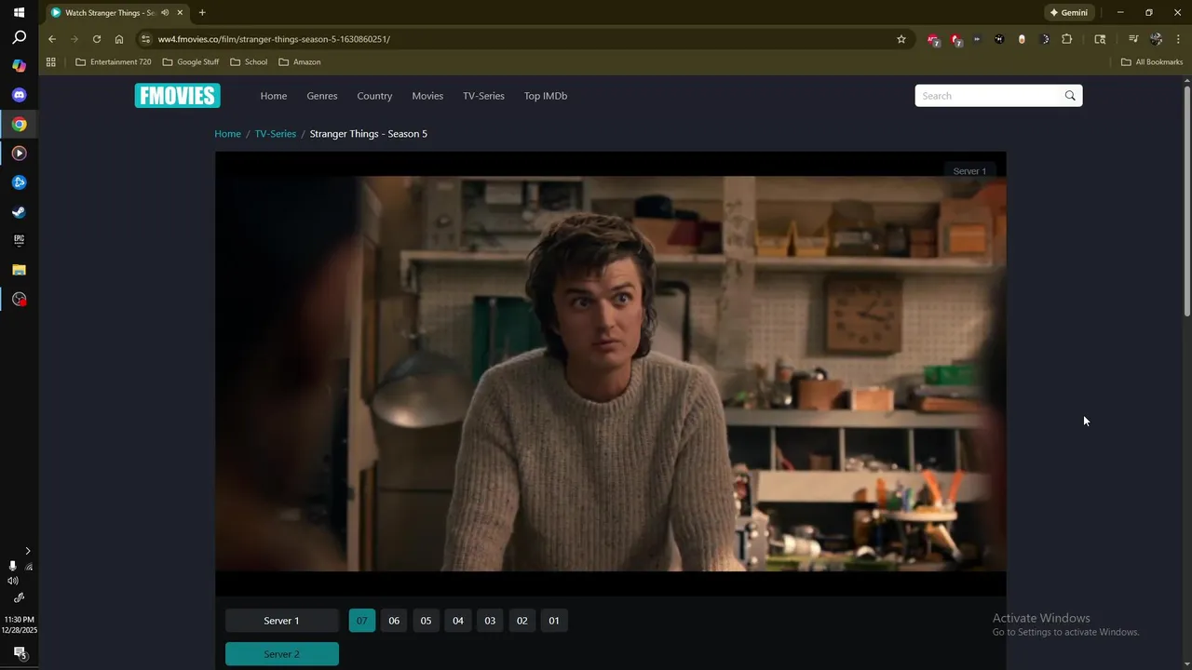Viewport: 1192px width, 670px height.
Task: Open the Google Stuff bookmark folder
Action: tap(191, 62)
